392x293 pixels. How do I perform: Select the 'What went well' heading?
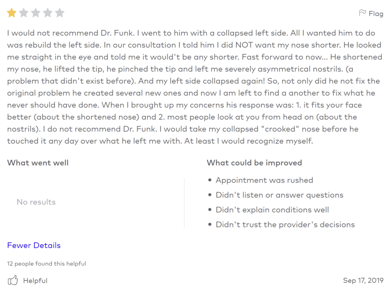click(x=38, y=163)
